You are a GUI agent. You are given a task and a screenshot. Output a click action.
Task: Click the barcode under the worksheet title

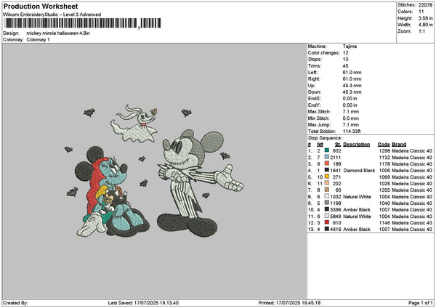pos(83,23)
